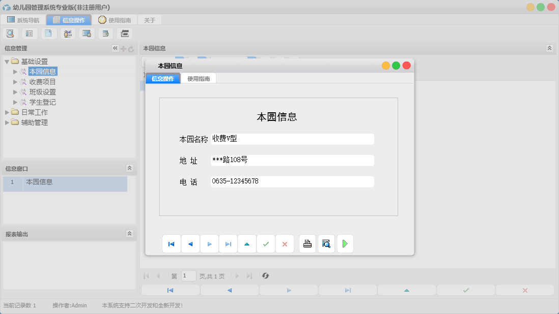The width and height of the screenshot is (559, 314).
Task: Click inside the 电话 input field
Action: (293, 181)
